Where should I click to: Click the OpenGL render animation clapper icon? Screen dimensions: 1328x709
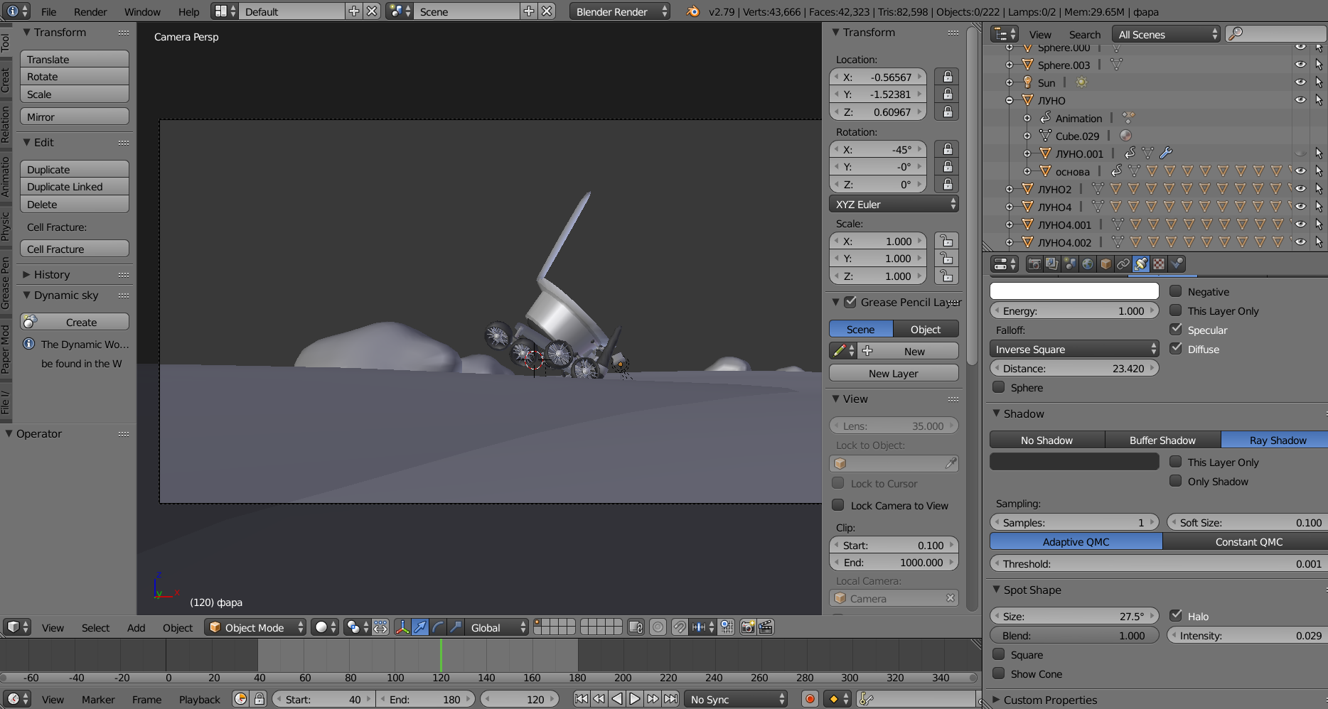coord(766,627)
